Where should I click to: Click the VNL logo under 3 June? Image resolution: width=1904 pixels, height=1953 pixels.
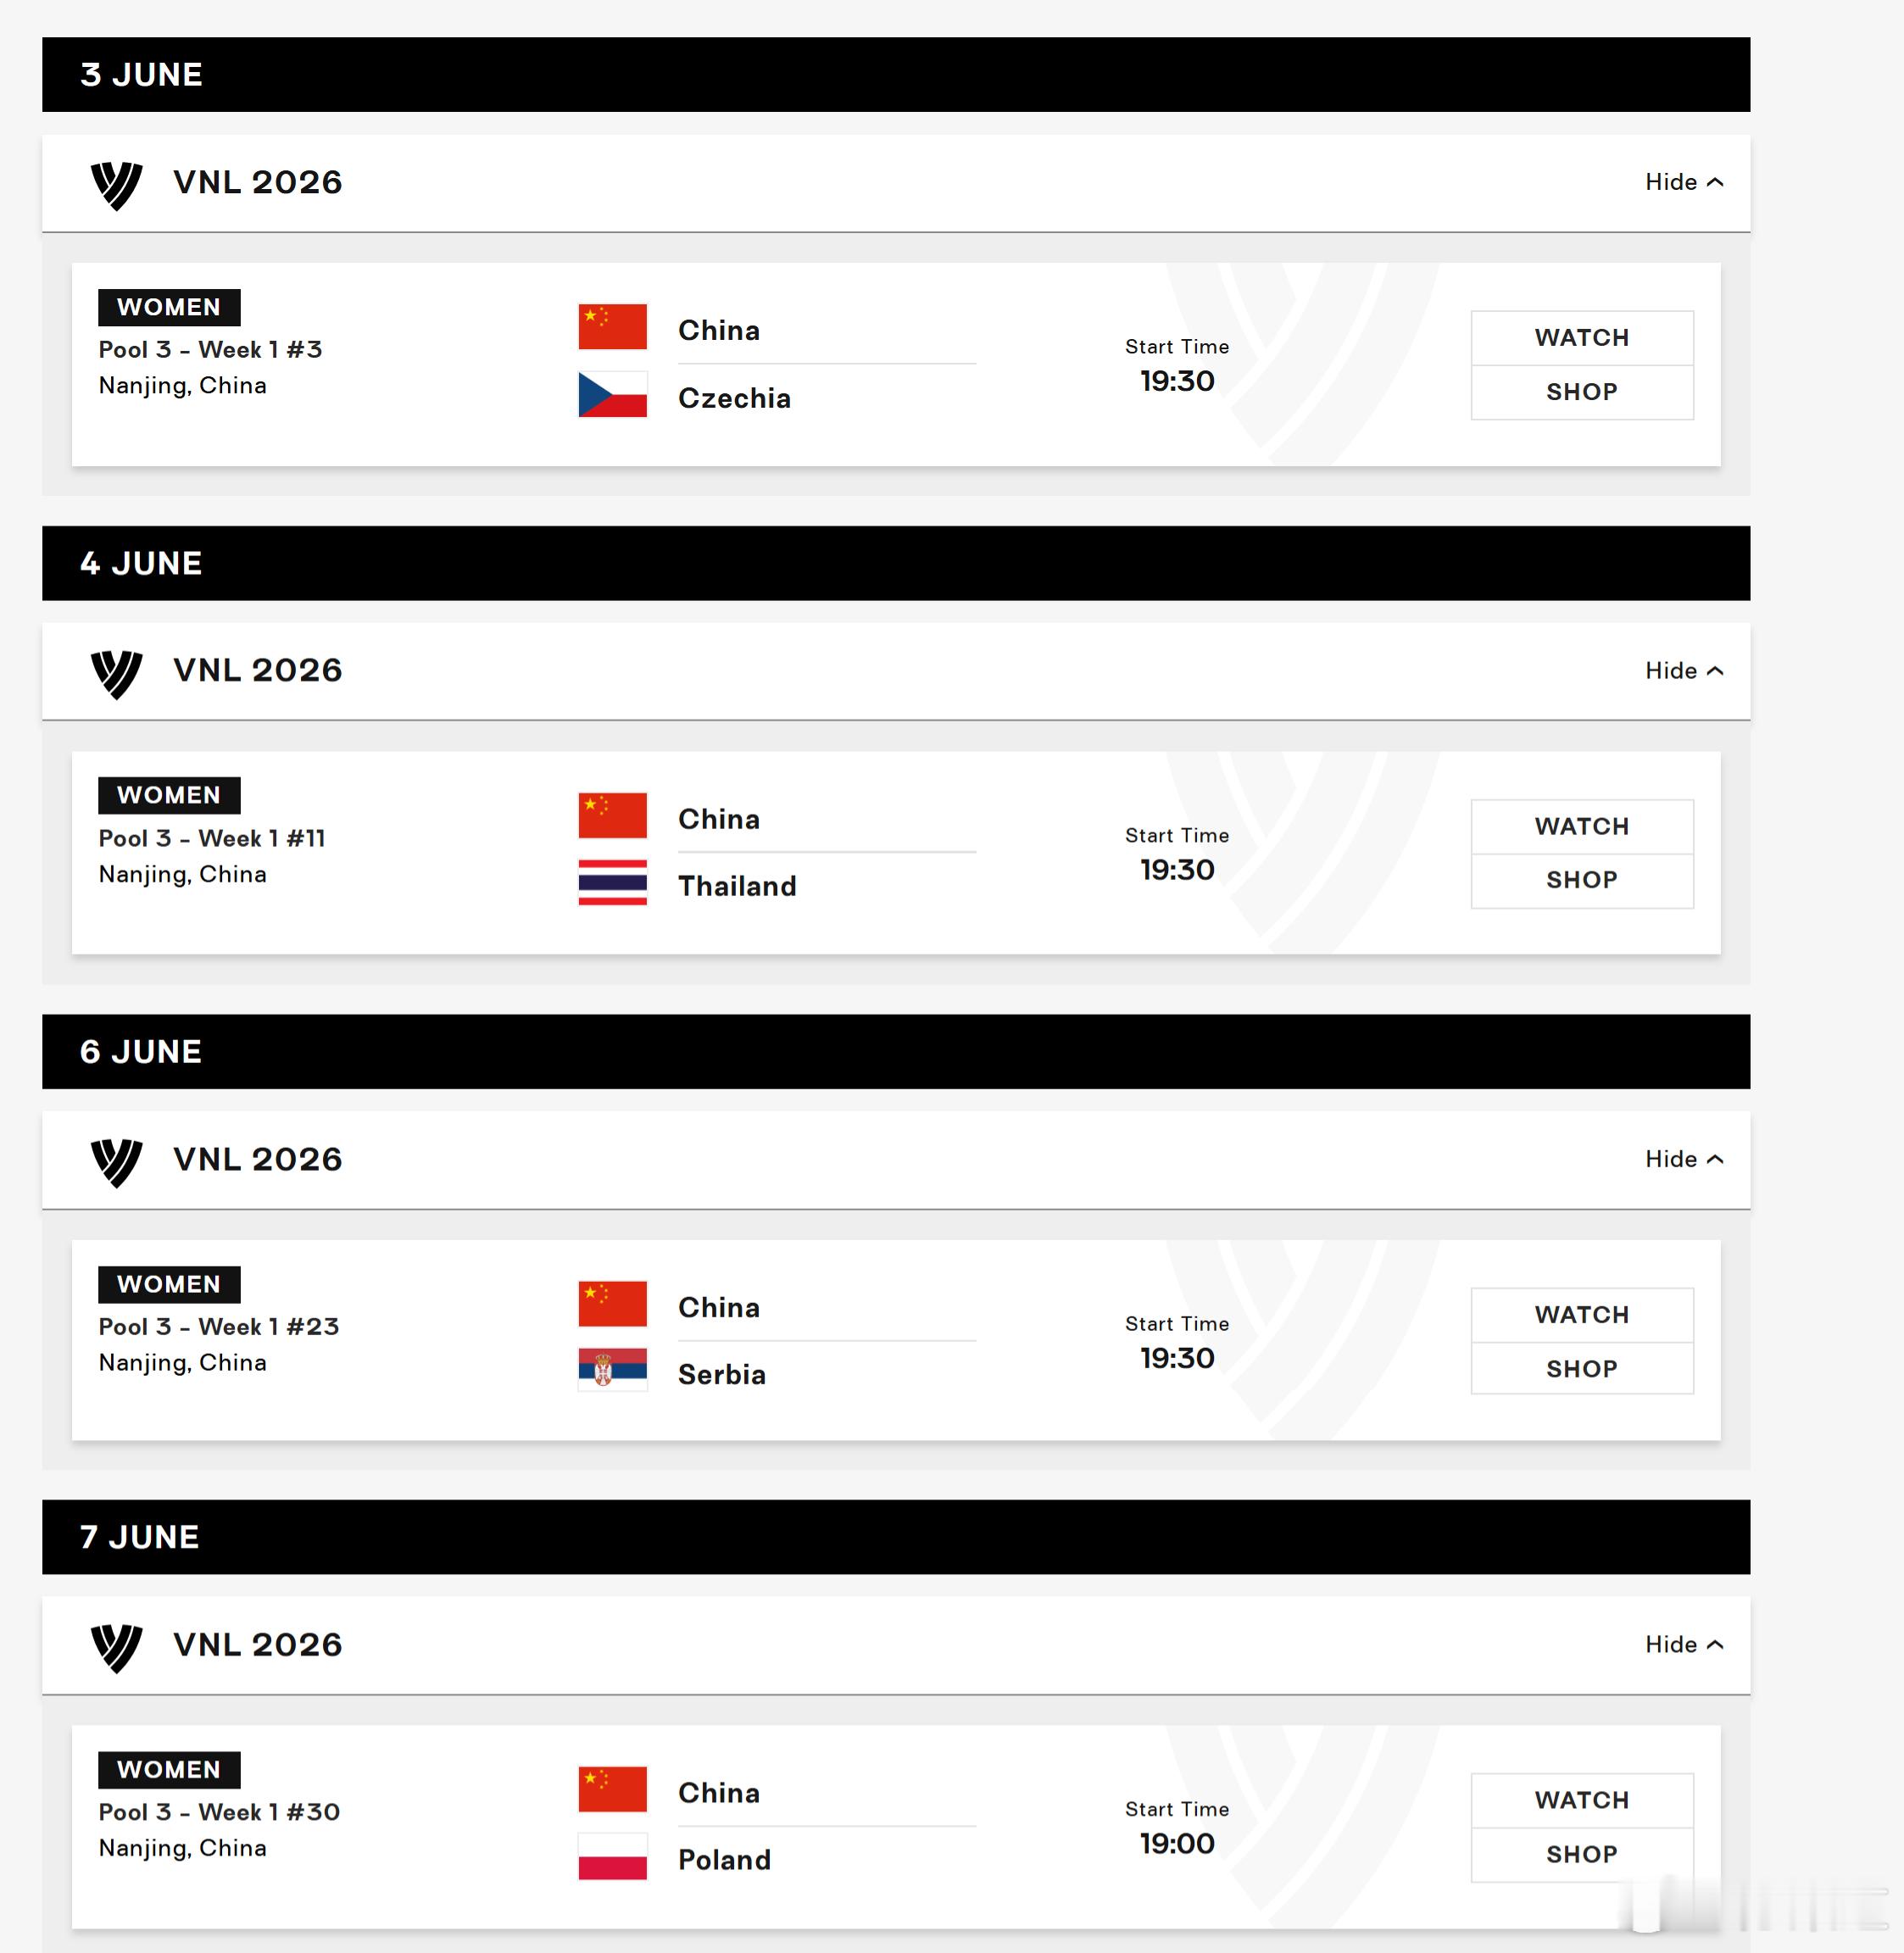(x=116, y=185)
